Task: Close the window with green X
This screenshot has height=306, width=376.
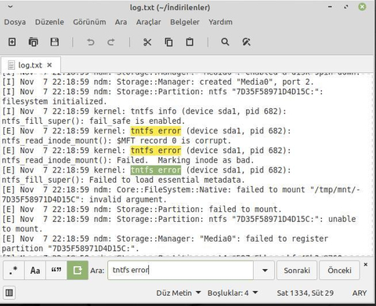Action: (362, 7)
